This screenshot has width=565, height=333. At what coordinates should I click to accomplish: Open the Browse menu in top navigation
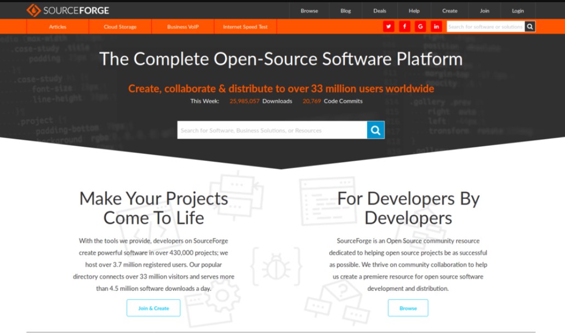[x=309, y=11]
